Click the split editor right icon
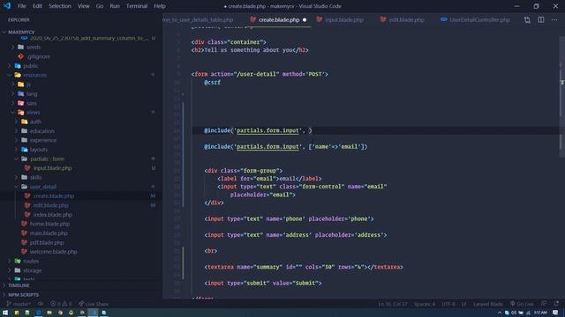 pos(541,19)
